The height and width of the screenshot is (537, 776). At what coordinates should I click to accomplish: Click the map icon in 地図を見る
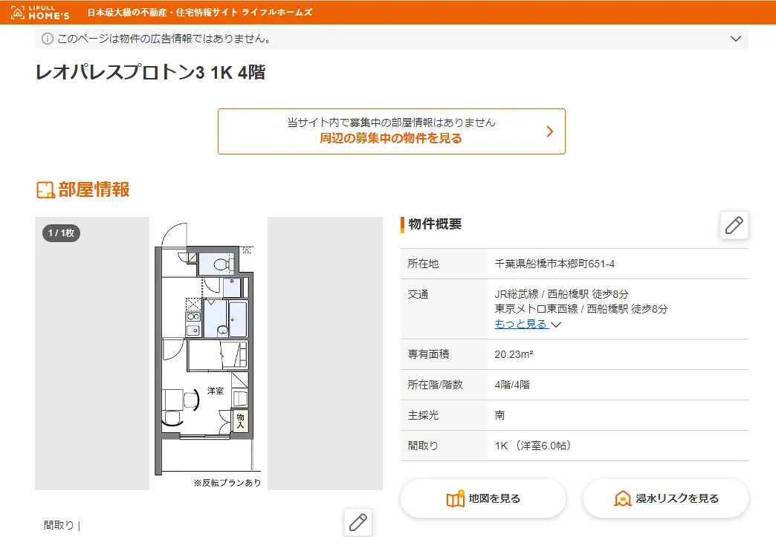click(456, 499)
